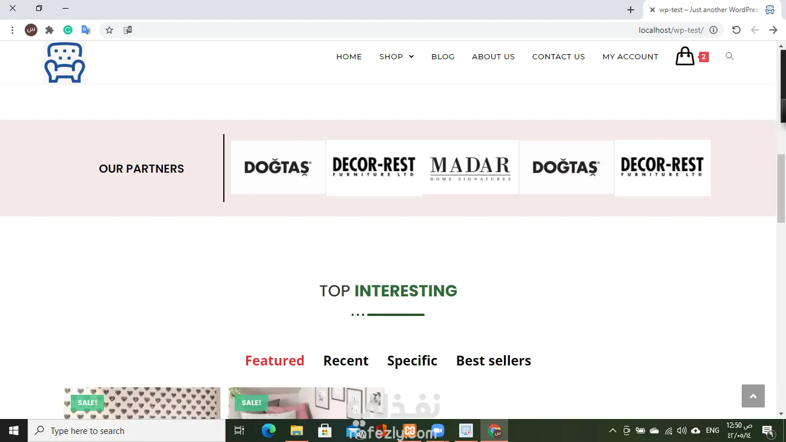The height and width of the screenshot is (442, 786).
Task: Click the cart count badge showing 2
Action: 704,57
